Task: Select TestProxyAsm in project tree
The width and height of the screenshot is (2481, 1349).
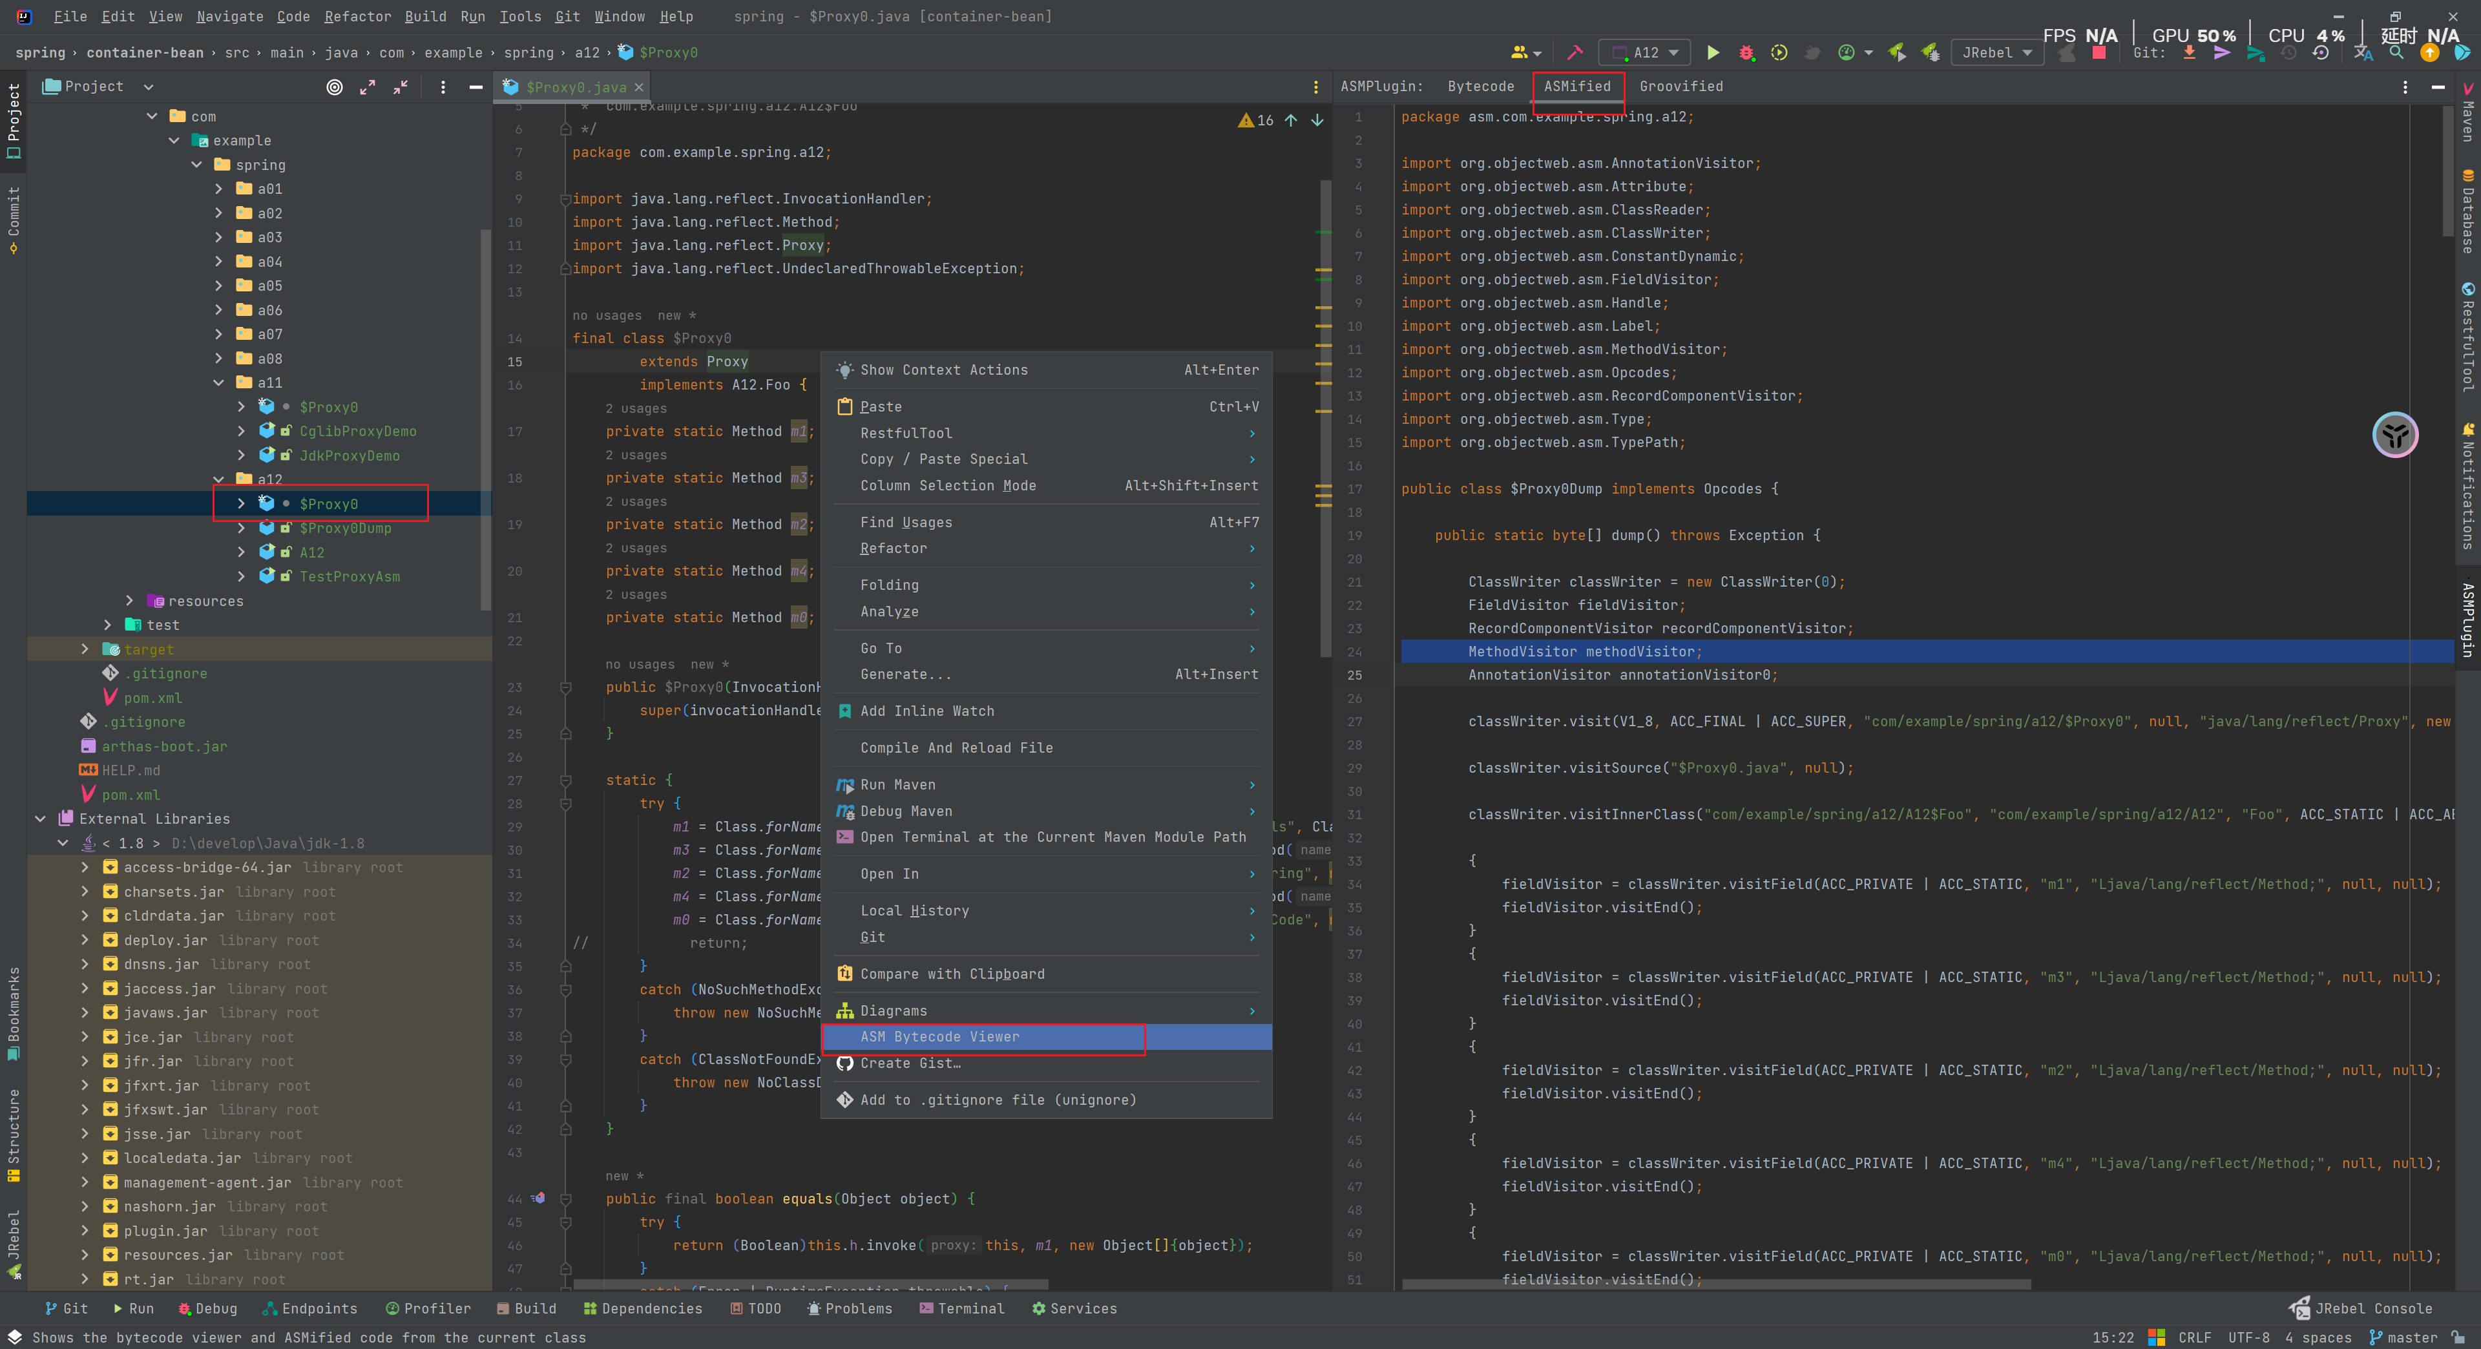Action: (x=350, y=577)
